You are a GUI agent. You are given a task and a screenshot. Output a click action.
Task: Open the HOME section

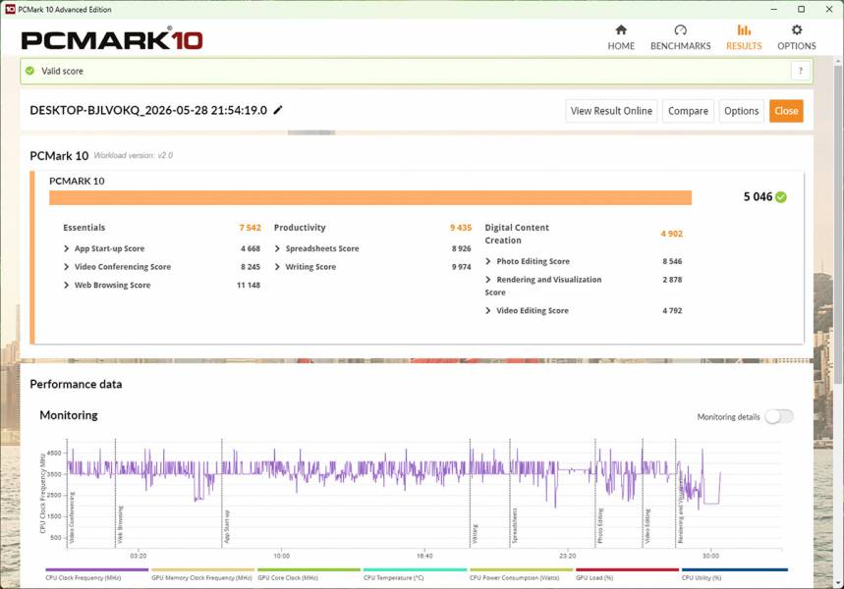[621, 37]
